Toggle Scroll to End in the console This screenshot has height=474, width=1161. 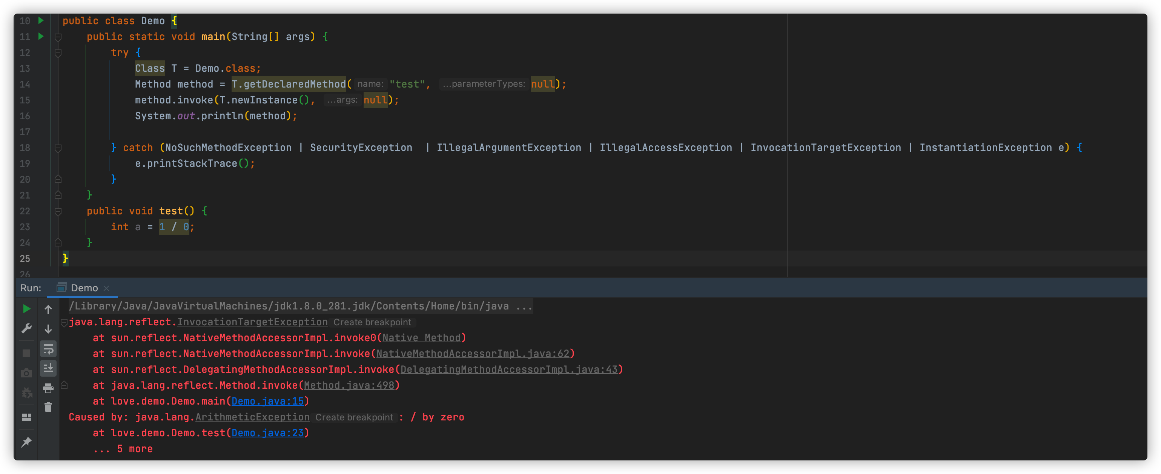[48, 368]
